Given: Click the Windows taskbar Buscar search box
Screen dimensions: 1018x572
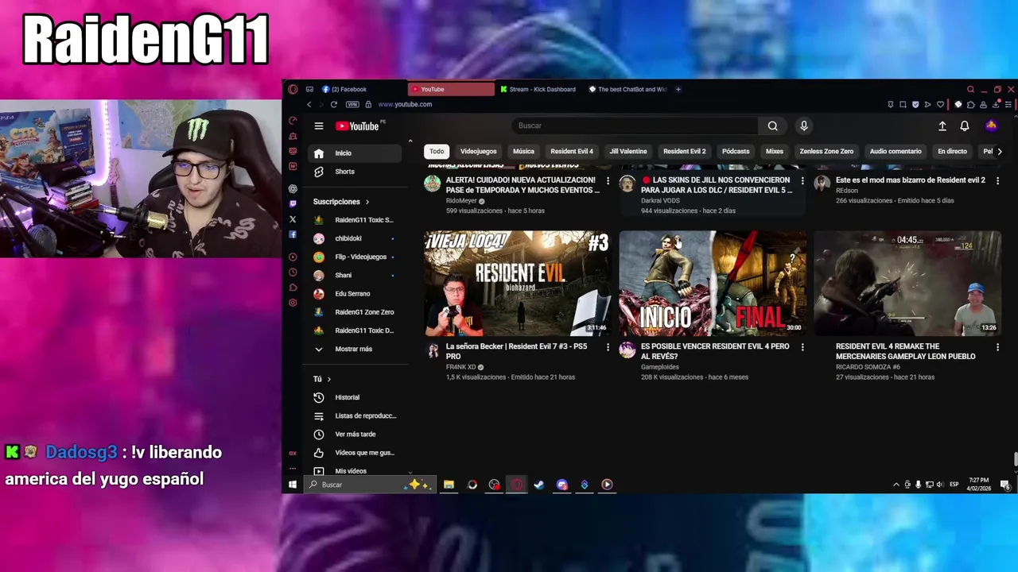Looking at the screenshot, I should (x=370, y=485).
